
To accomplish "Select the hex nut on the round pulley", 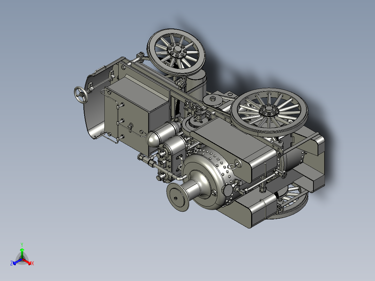I will tap(213, 98).
